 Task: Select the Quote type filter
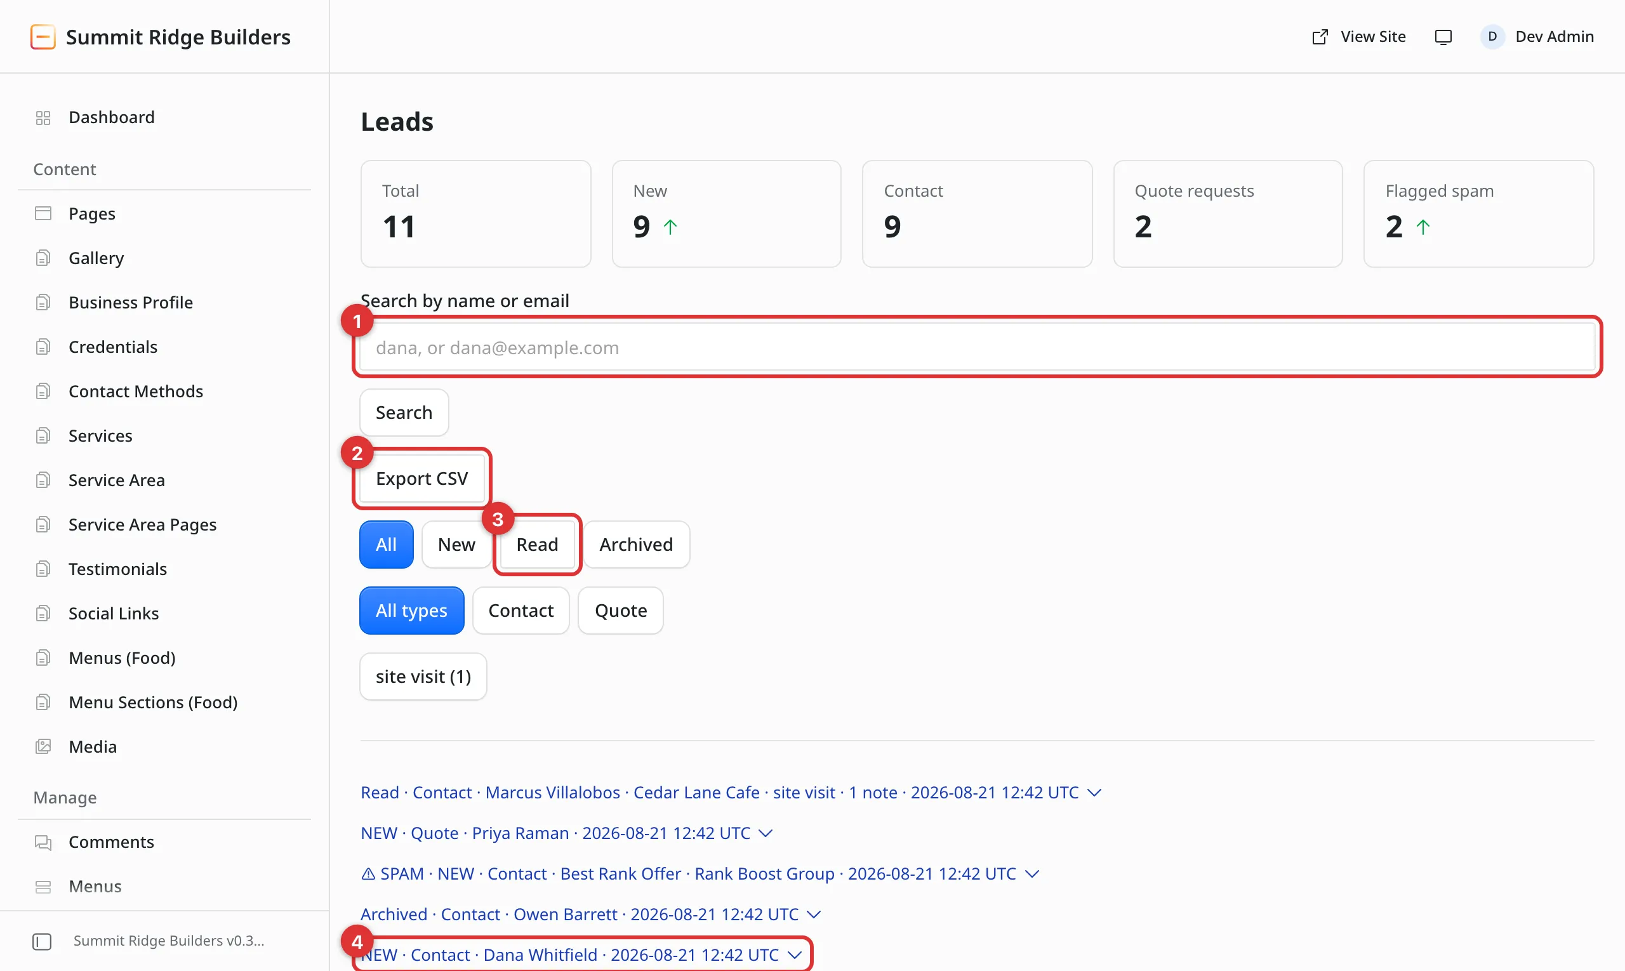pos(620,611)
